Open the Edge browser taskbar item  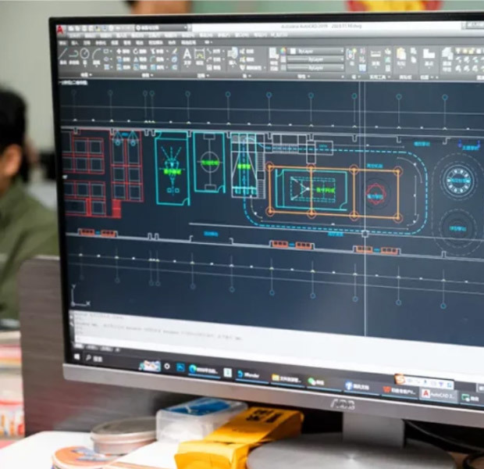(204, 370)
